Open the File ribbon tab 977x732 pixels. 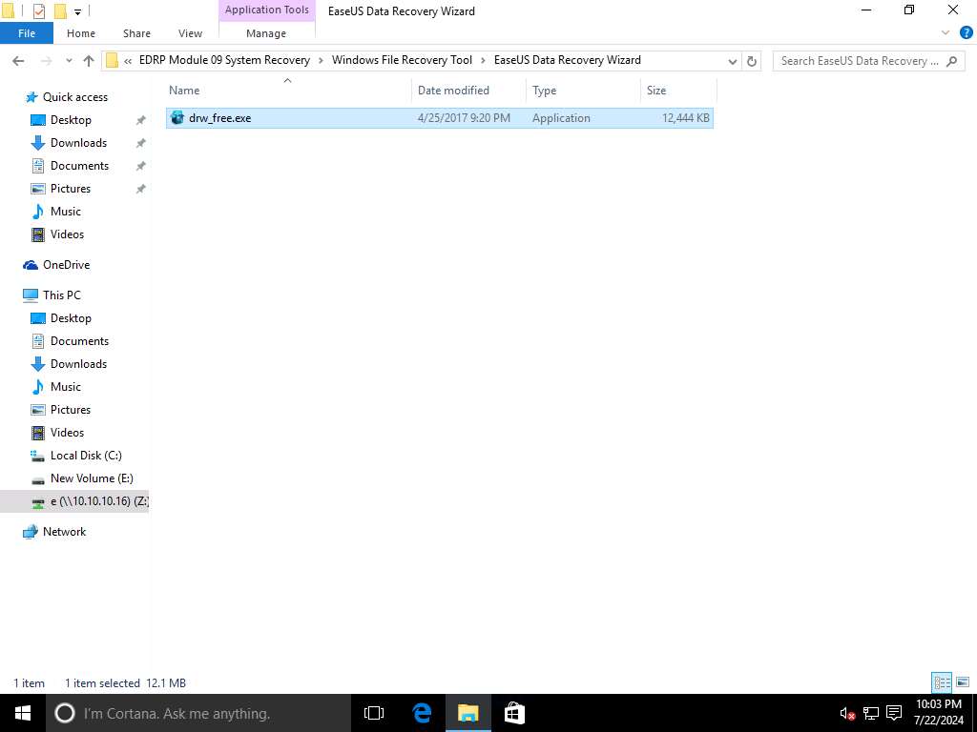tap(26, 33)
